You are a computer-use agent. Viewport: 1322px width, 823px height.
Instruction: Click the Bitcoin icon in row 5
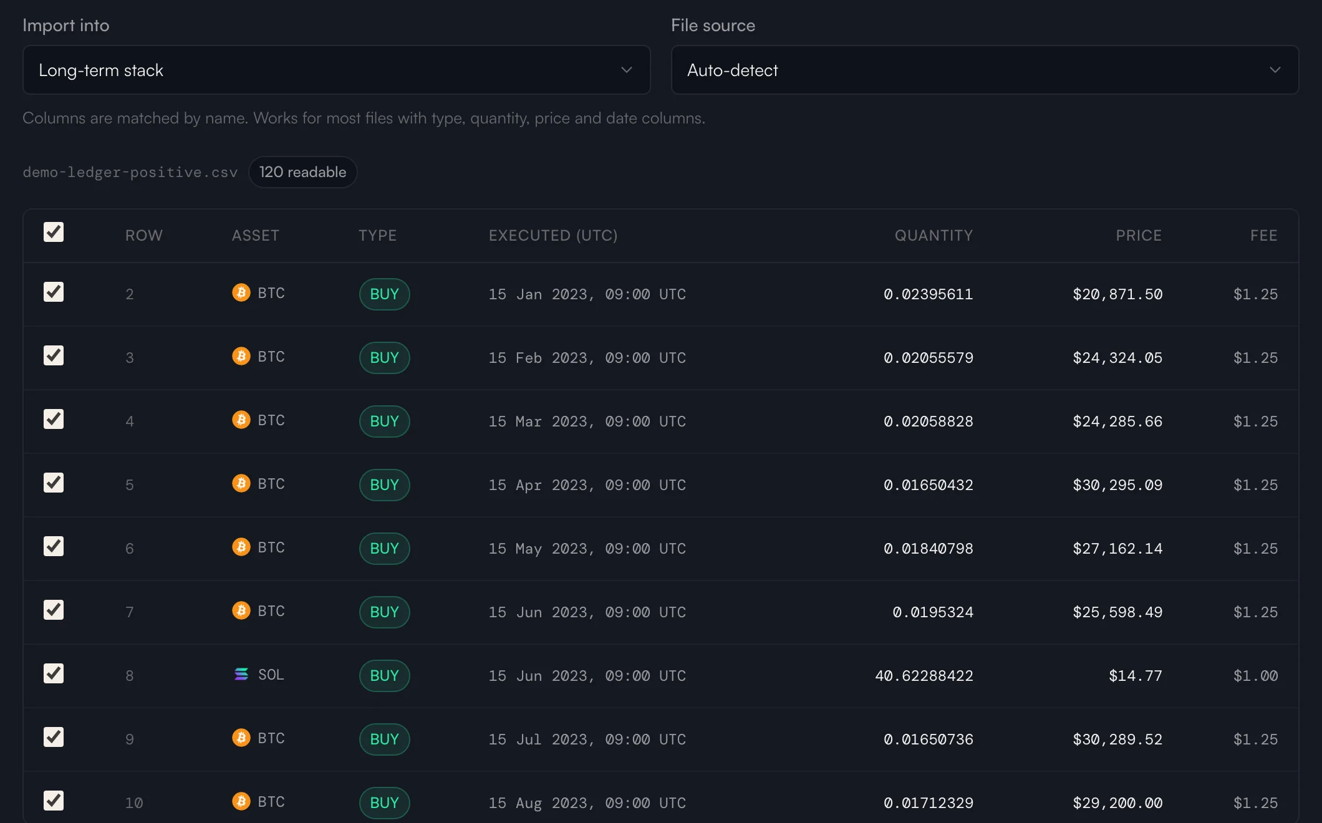pos(241,483)
